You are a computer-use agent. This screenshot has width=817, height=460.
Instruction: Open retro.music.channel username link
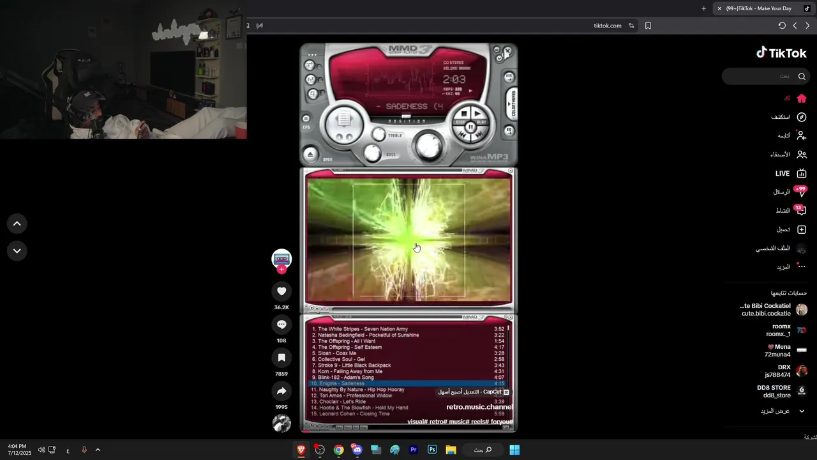pyautogui.click(x=479, y=407)
